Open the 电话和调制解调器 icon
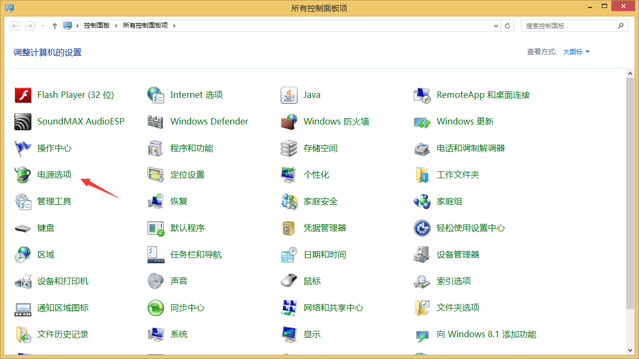Screen dimensions: 639x359 tap(422, 148)
